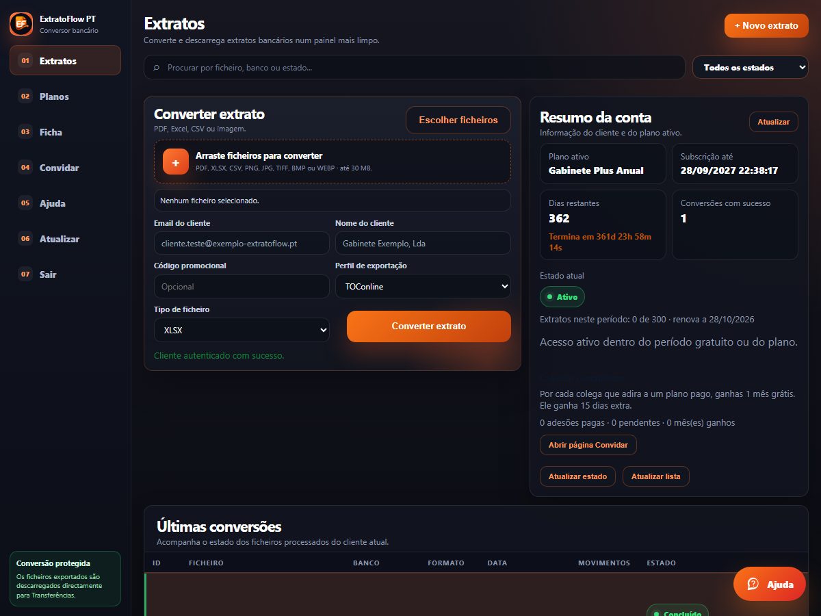
Task: Click the DATA column header
Action: pyautogui.click(x=497, y=563)
